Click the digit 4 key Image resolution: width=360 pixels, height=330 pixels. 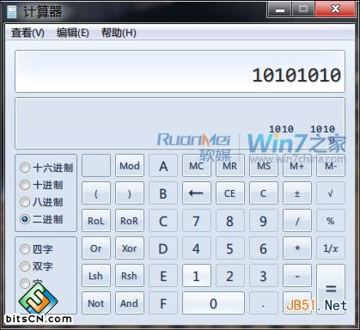[x=197, y=248]
